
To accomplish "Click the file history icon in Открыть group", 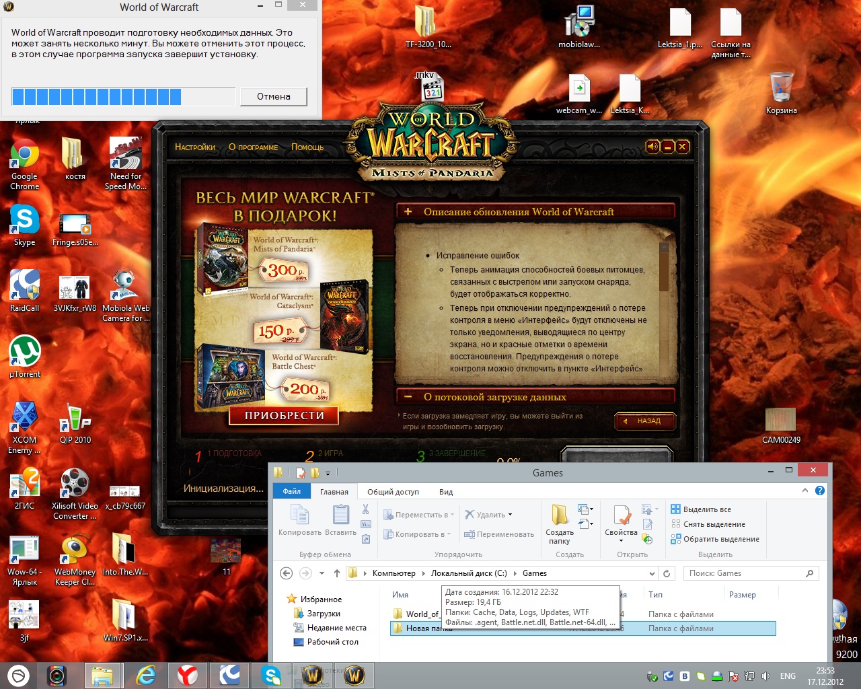I will [647, 539].
